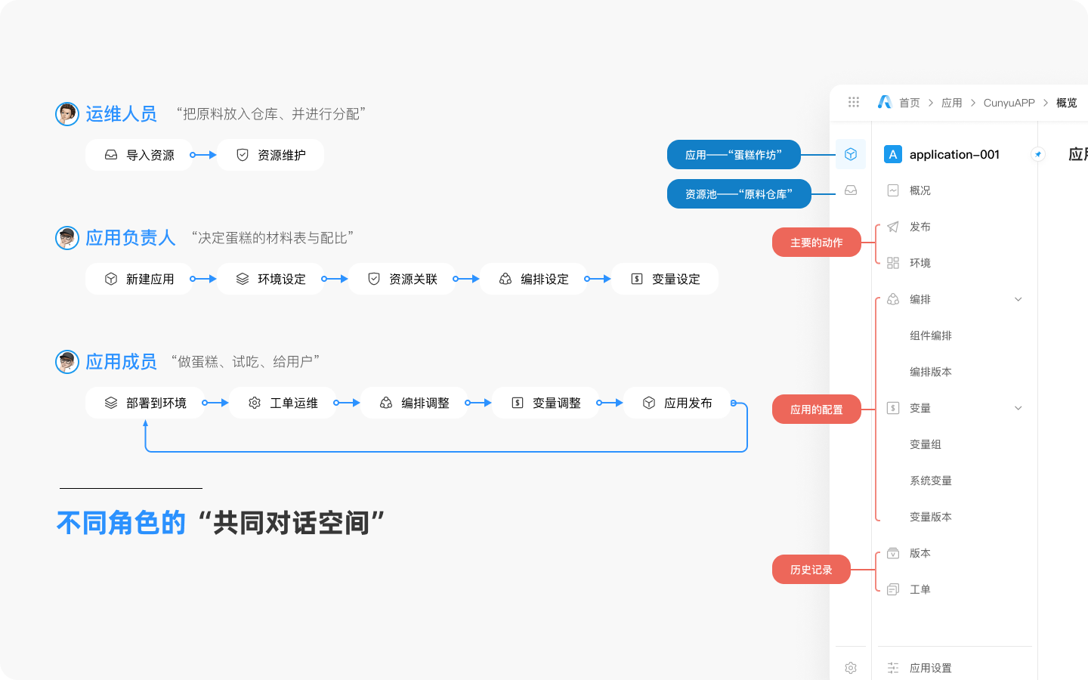The image size is (1088, 680).
Task: Click red label 历史记录
Action: click(x=811, y=570)
